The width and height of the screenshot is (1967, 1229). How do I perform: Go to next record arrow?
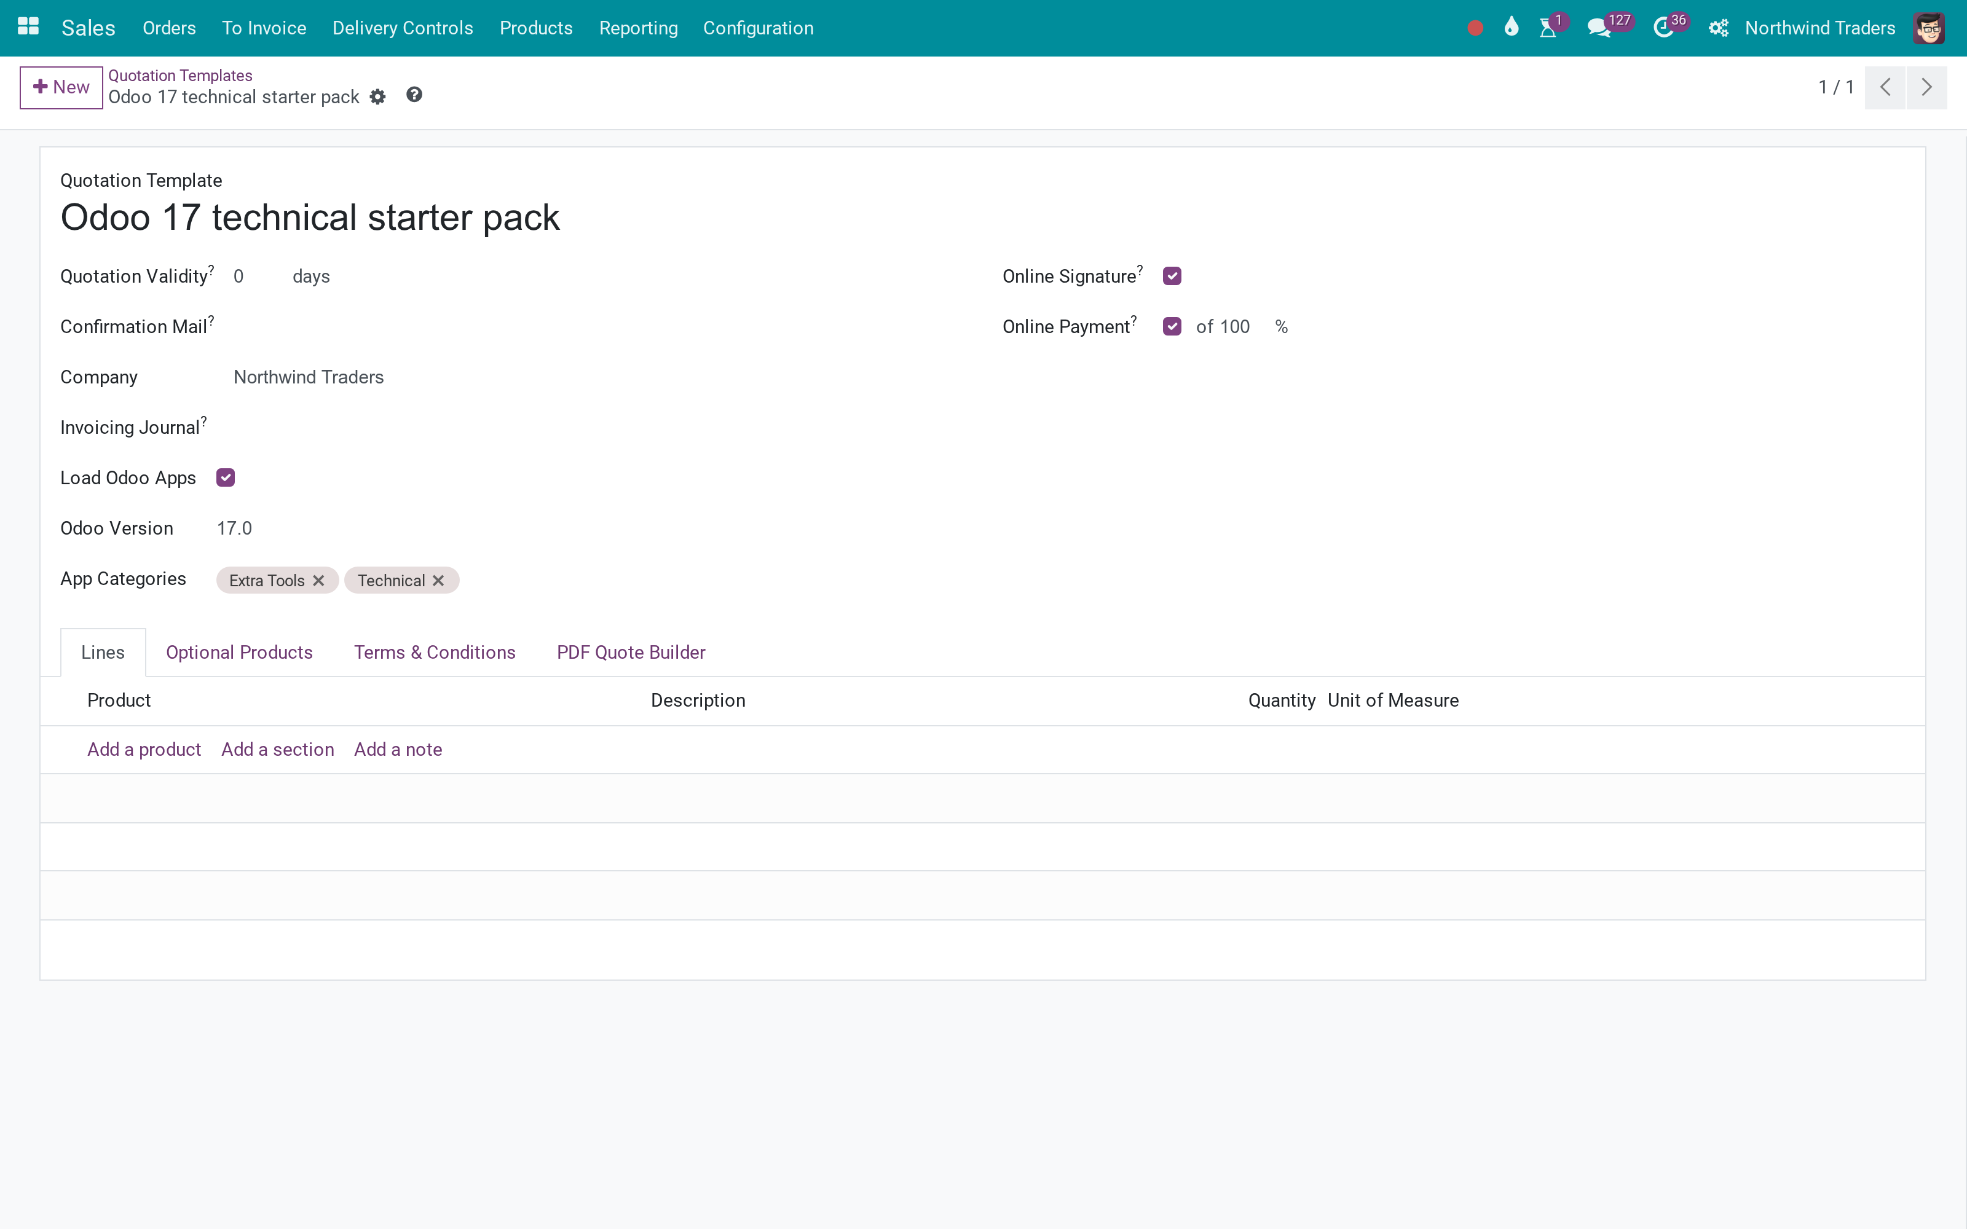coord(1926,87)
